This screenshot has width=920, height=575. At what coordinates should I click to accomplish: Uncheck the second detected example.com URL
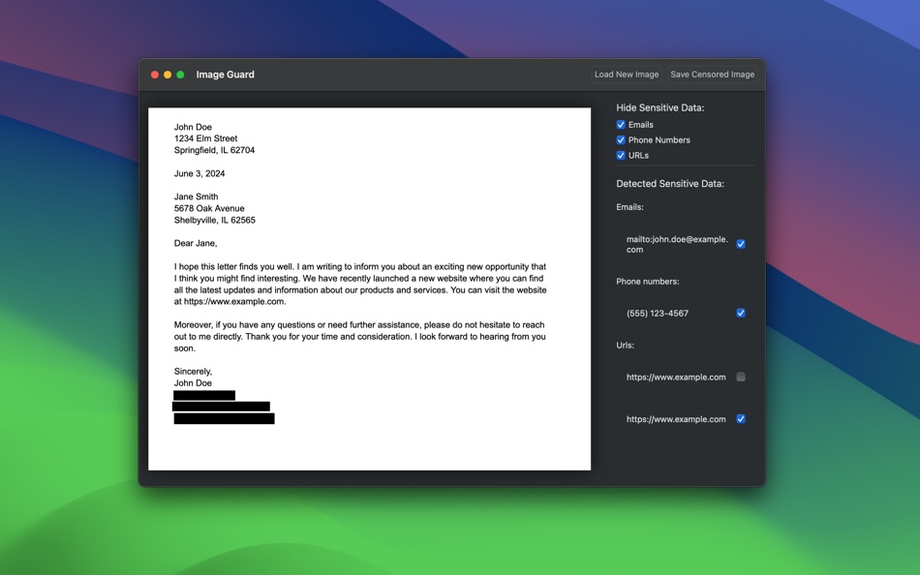[741, 419]
